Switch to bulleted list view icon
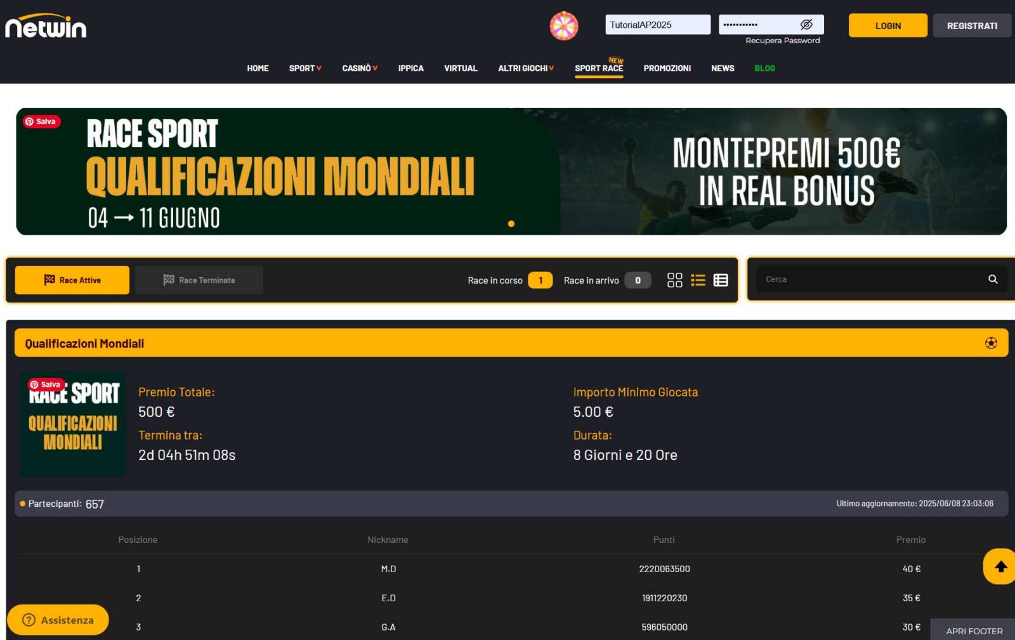 coord(698,280)
